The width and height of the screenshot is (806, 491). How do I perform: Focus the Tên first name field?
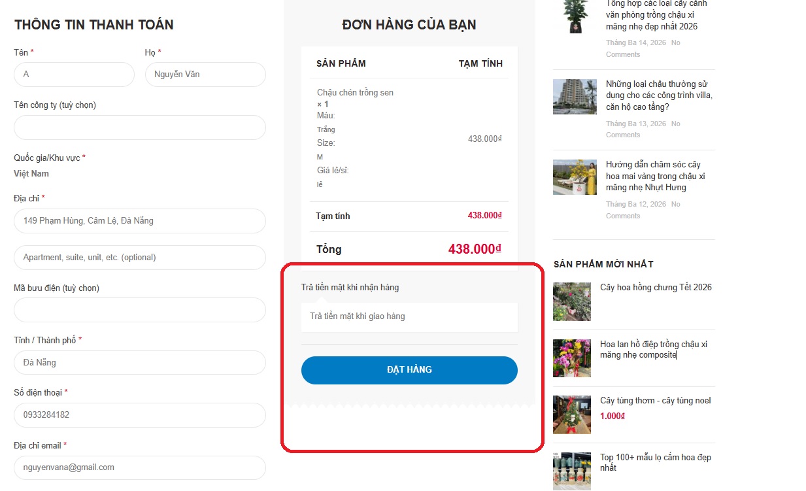pos(74,75)
